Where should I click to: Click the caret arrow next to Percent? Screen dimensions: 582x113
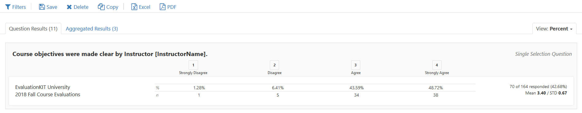point(571,29)
